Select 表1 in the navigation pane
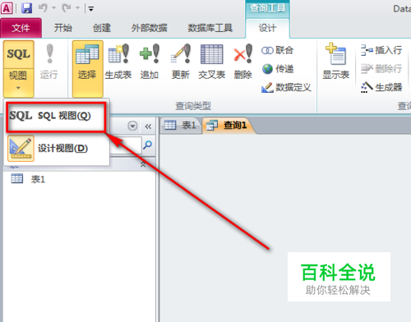The height and width of the screenshot is (322, 411). [x=28, y=179]
